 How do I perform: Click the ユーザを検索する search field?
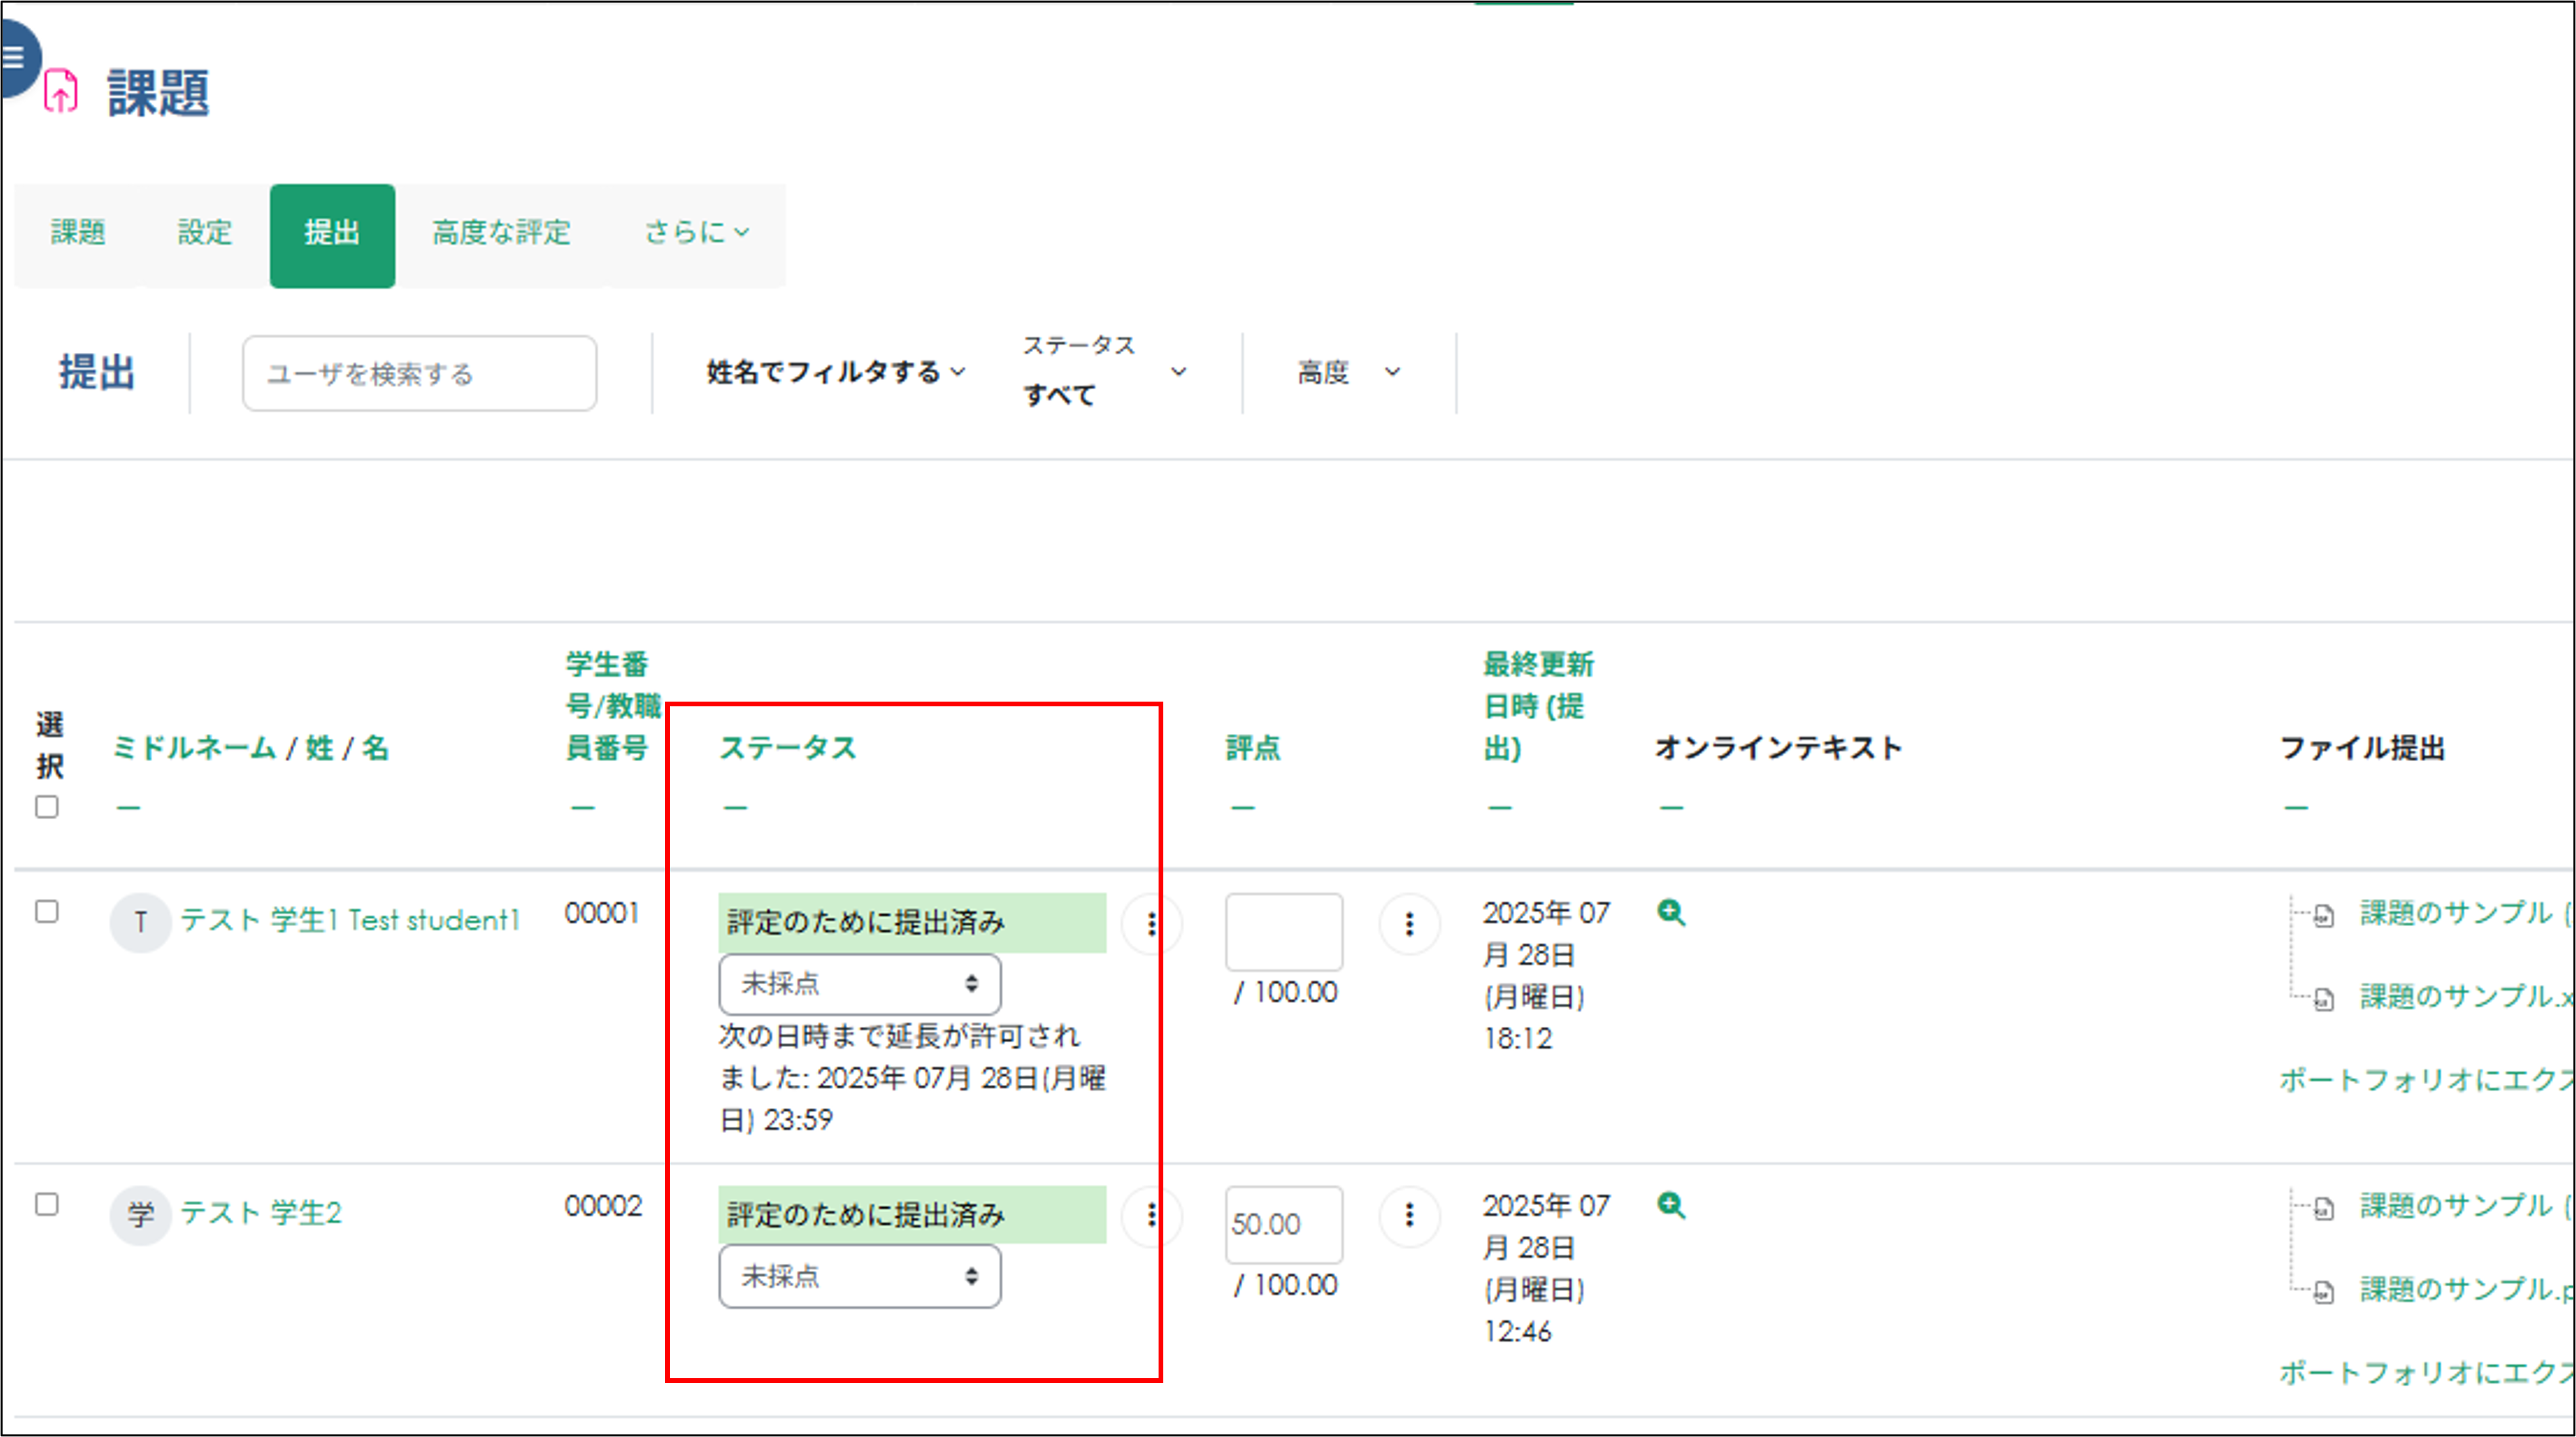(x=419, y=374)
